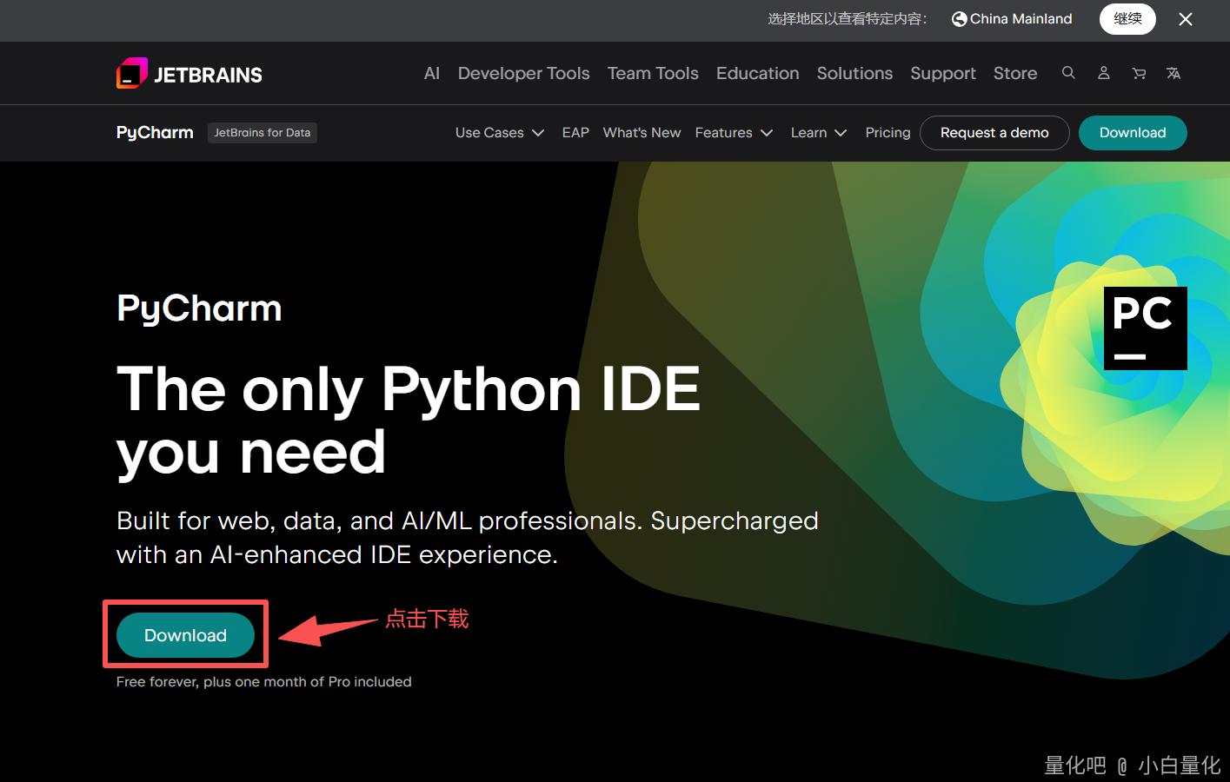Open the Team Tools menu
Image resolution: width=1230 pixels, height=782 pixels.
click(653, 74)
